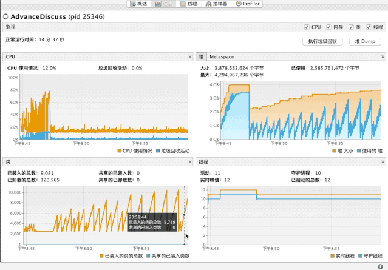Close the heap graph panel
The width and height of the screenshot is (388, 270).
point(383,57)
